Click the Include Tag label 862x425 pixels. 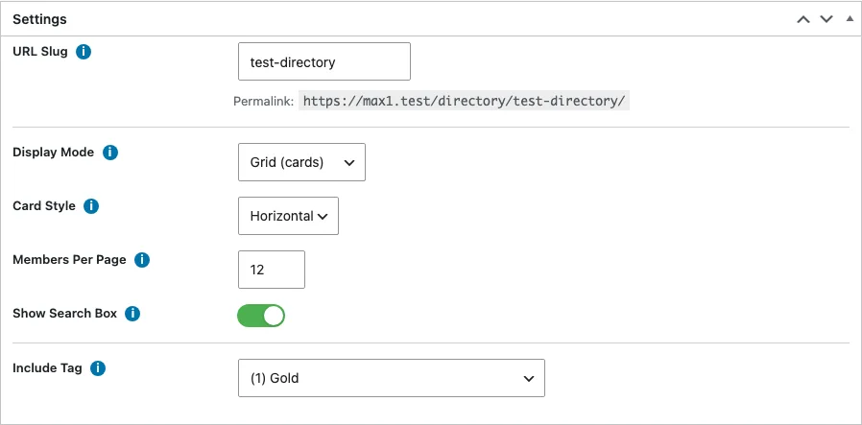click(x=47, y=367)
